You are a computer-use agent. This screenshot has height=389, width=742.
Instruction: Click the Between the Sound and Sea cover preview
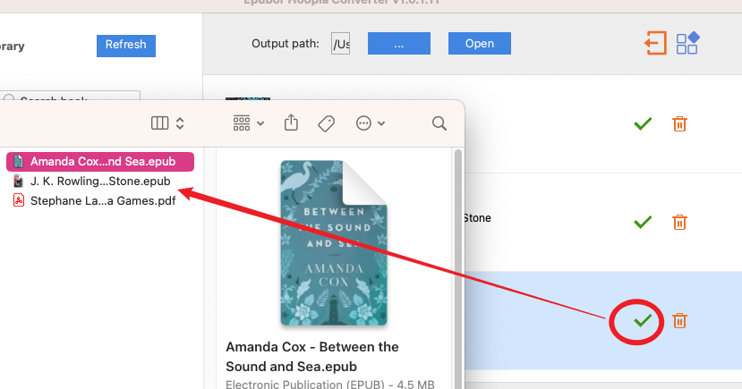334,243
